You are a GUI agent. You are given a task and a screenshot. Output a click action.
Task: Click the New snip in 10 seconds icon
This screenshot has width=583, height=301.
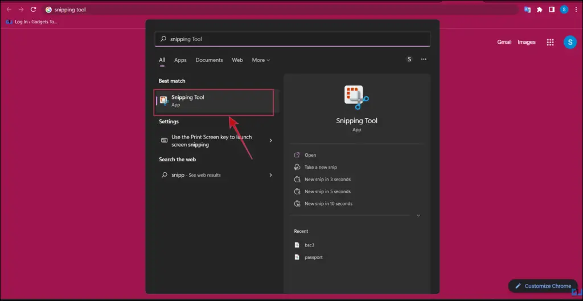297,203
